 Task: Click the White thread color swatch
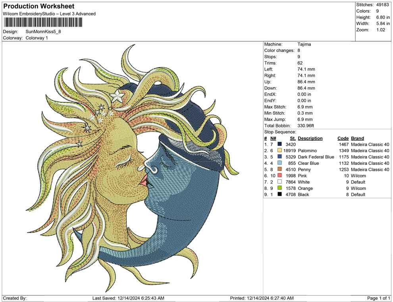tap(280, 182)
